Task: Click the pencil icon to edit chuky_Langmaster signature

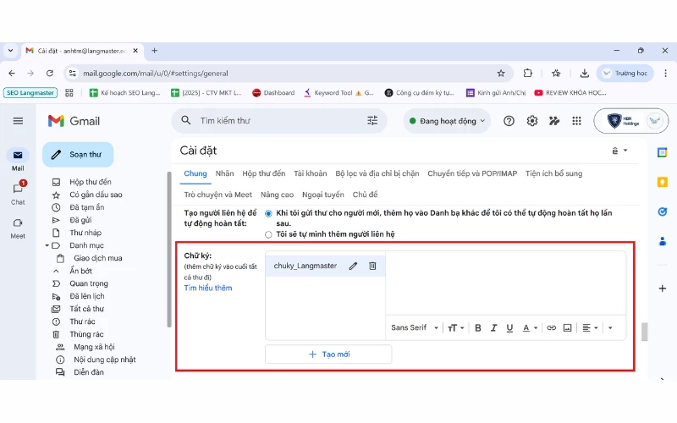Action: (x=353, y=266)
